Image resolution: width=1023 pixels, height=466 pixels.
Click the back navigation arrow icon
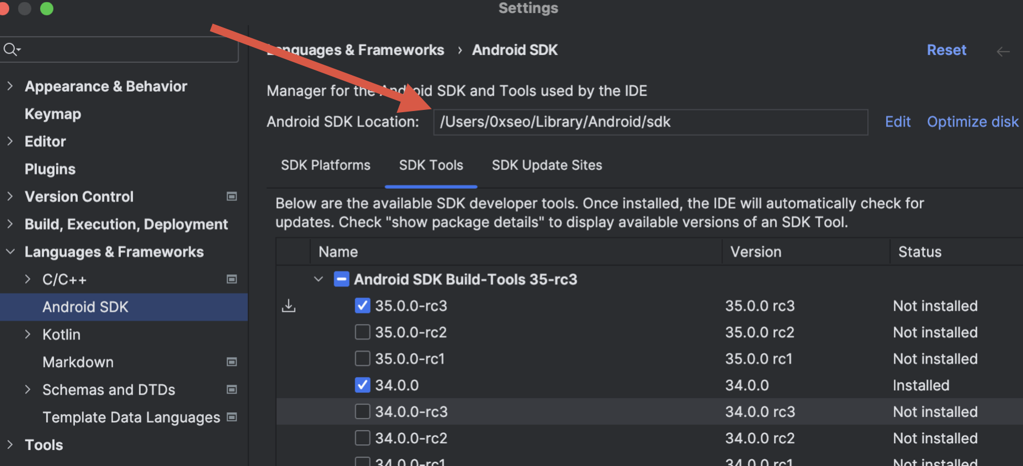tap(1003, 52)
